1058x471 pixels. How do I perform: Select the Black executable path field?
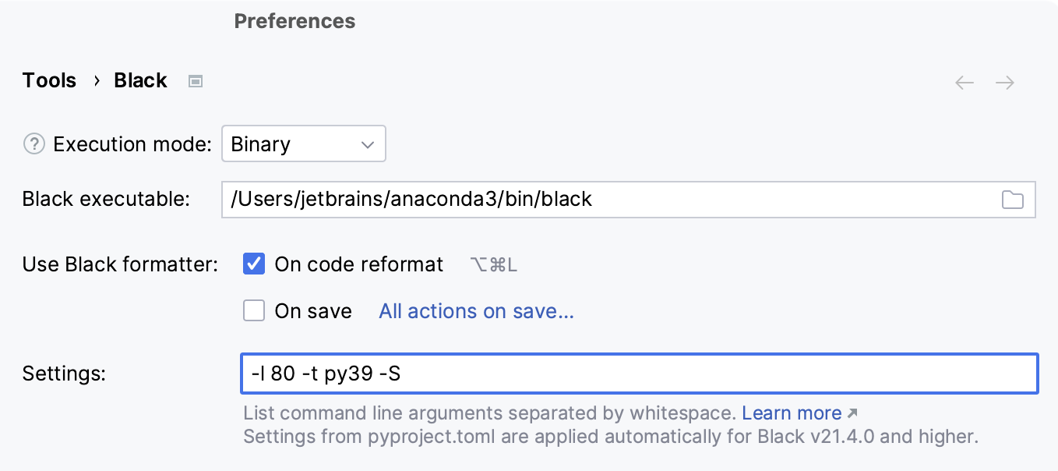tap(545, 200)
